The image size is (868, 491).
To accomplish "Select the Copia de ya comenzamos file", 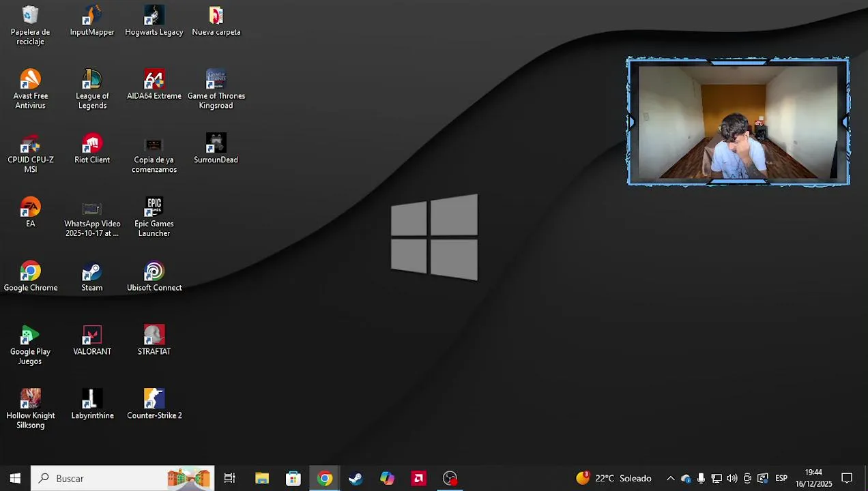I will click(x=154, y=153).
